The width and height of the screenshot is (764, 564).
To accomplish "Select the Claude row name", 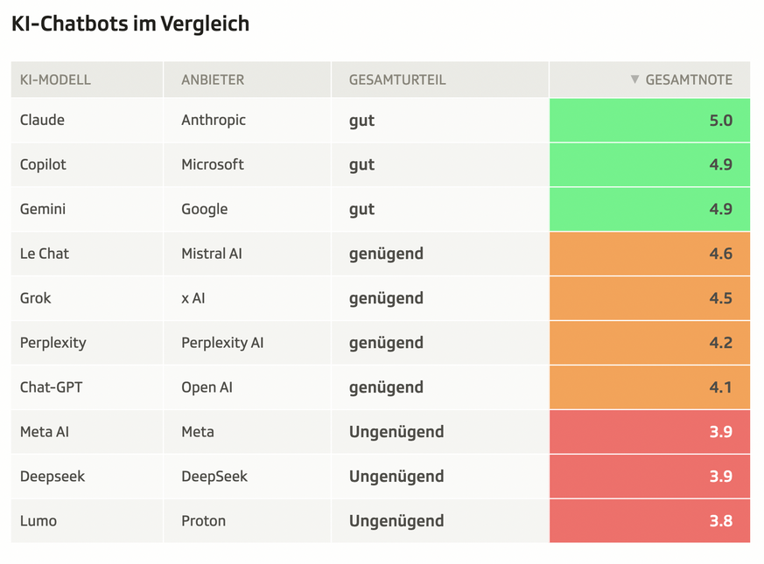I will click(x=42, y=120).
